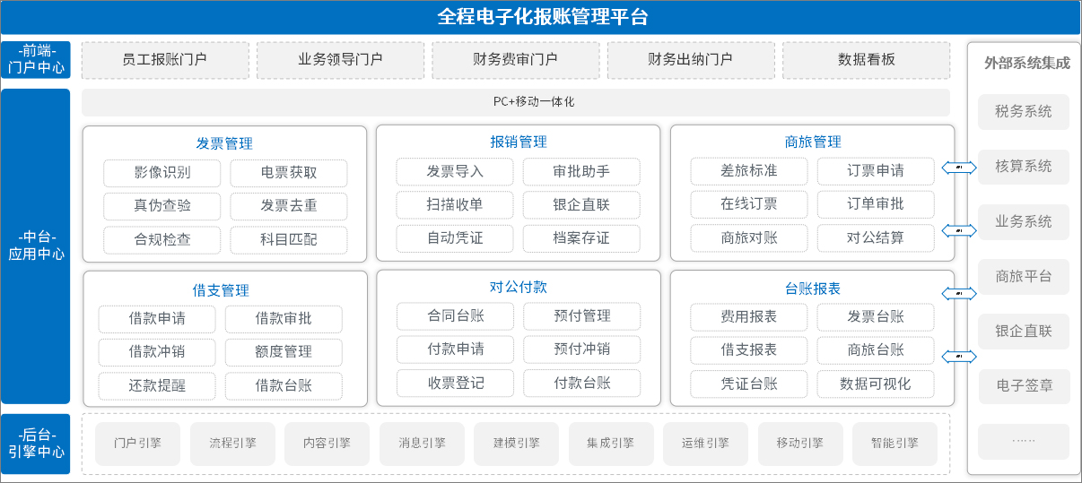The width and height of the screenshot is (1082, 483).
Task: Click the double arrow beside 订票申请
Action: pyautogui.click(x=959, y=168)
